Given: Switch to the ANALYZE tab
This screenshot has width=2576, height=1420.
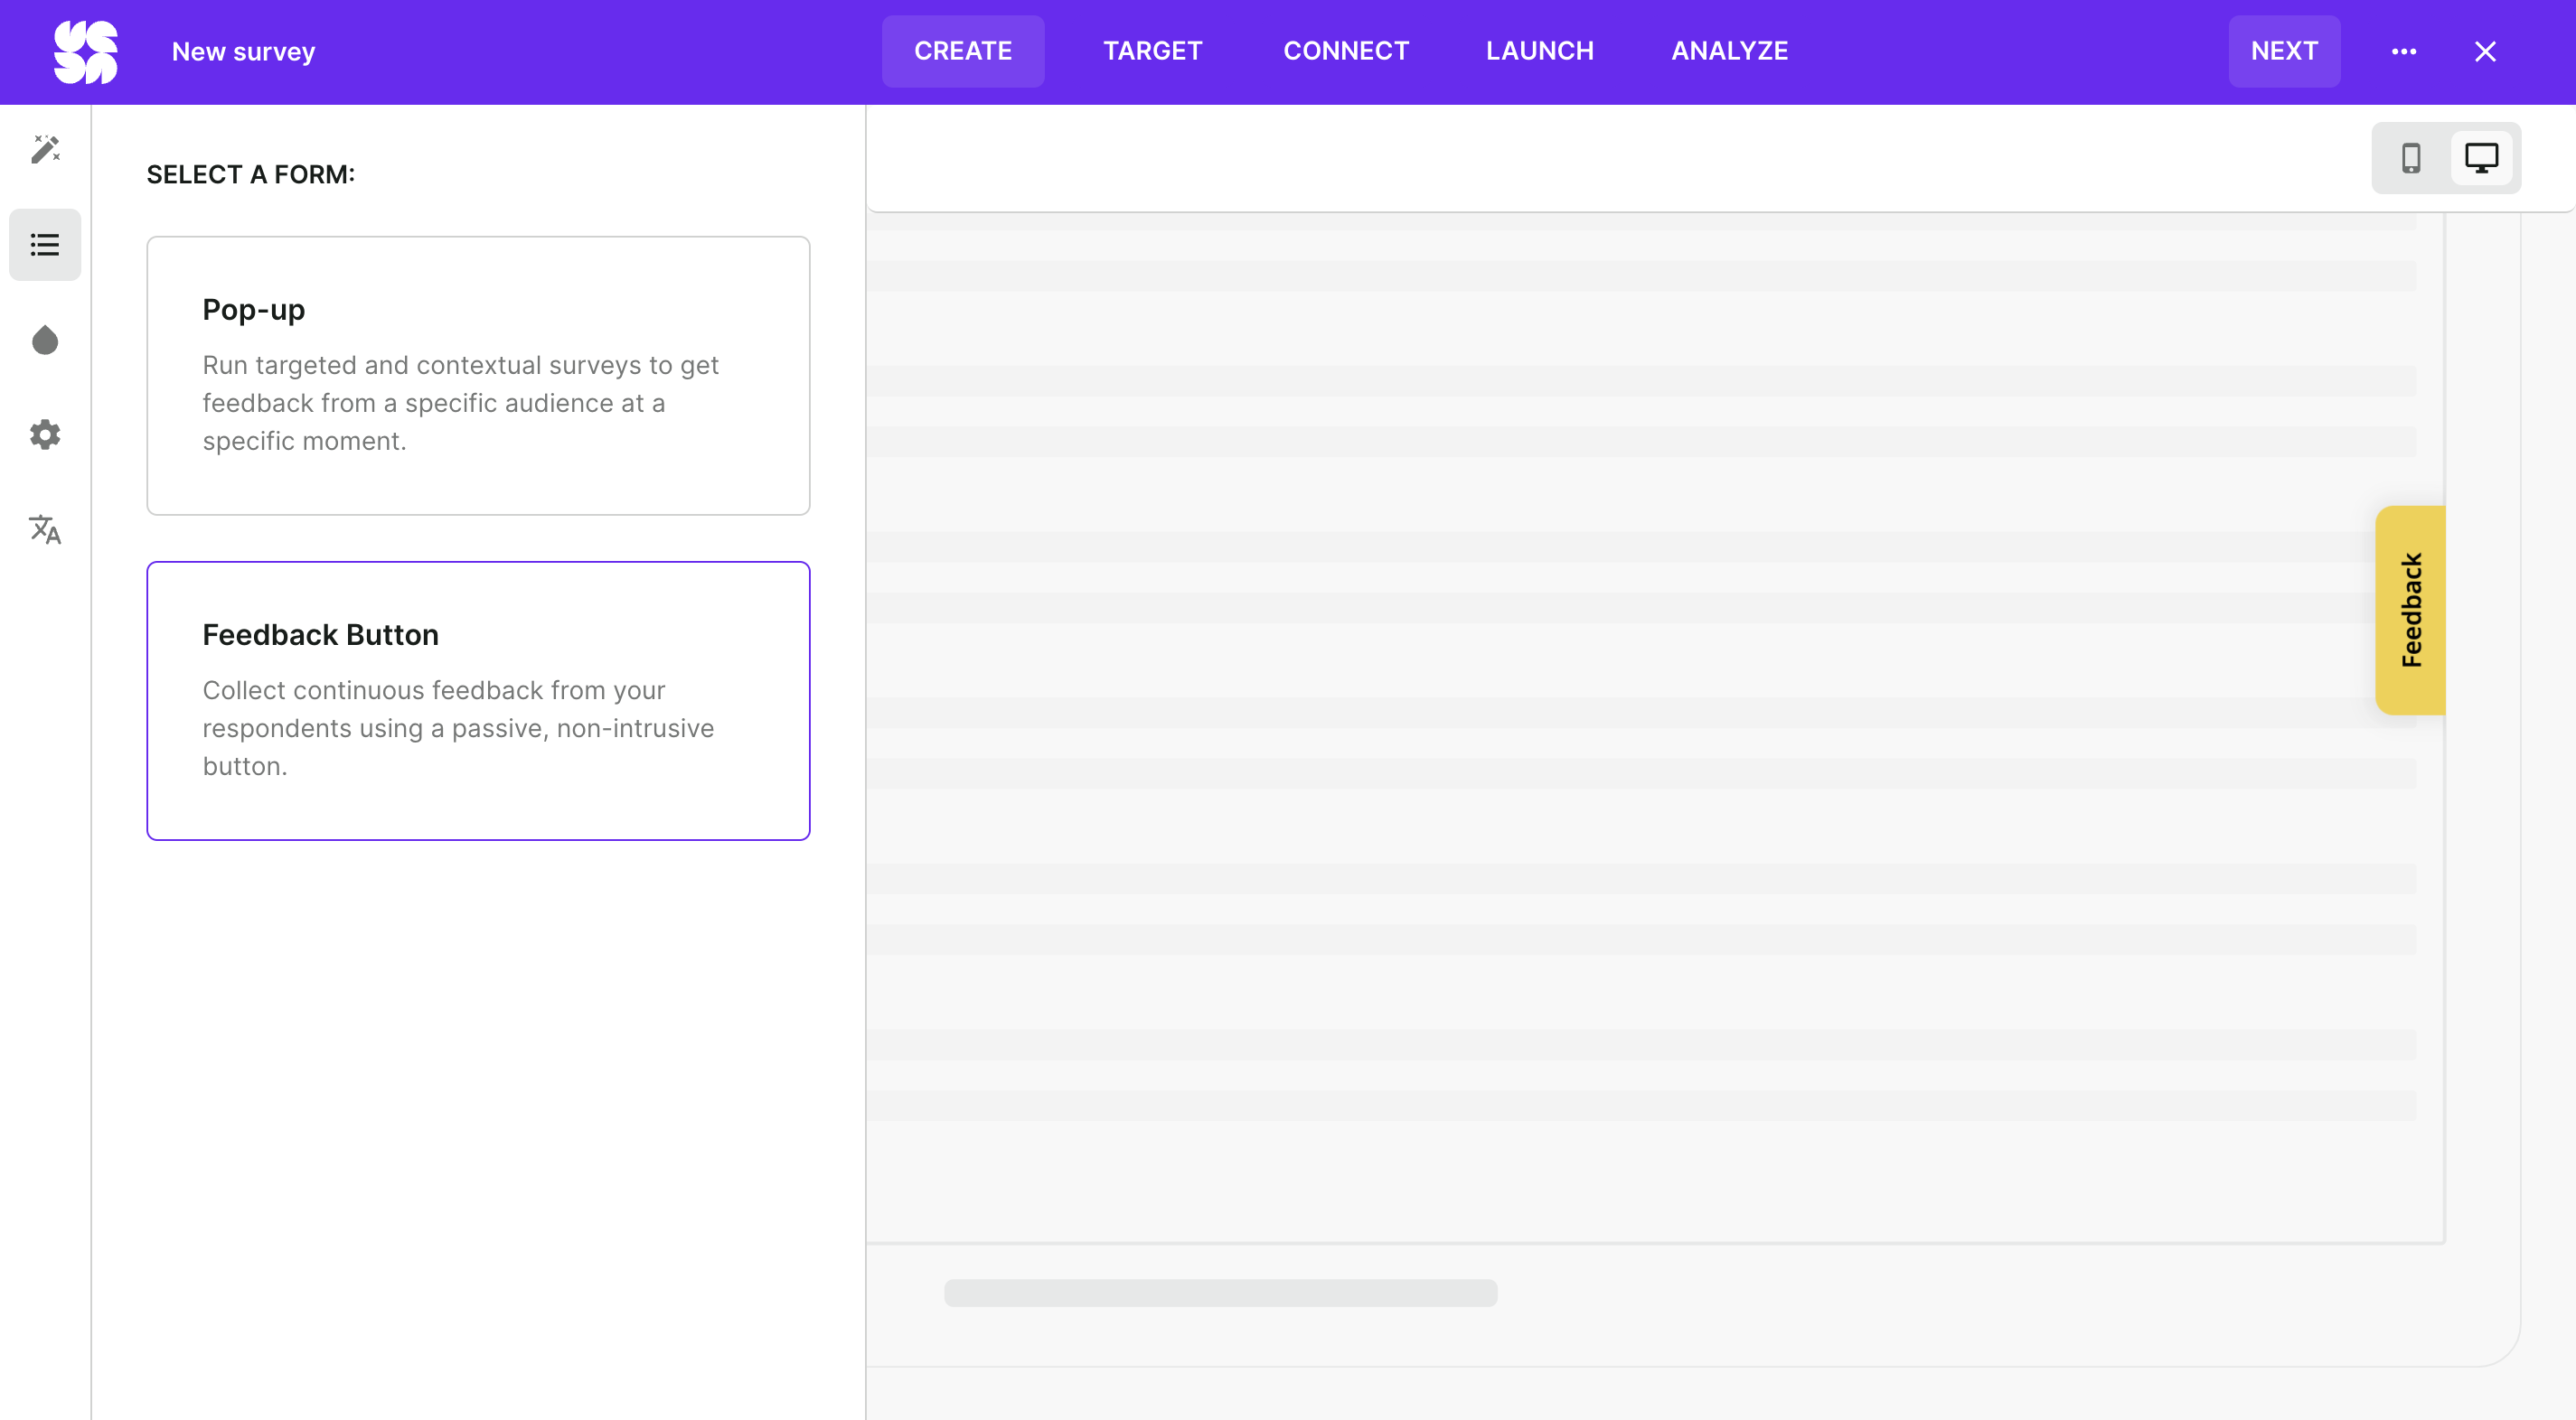Looking at the screenshot, I should [1730, 51].
